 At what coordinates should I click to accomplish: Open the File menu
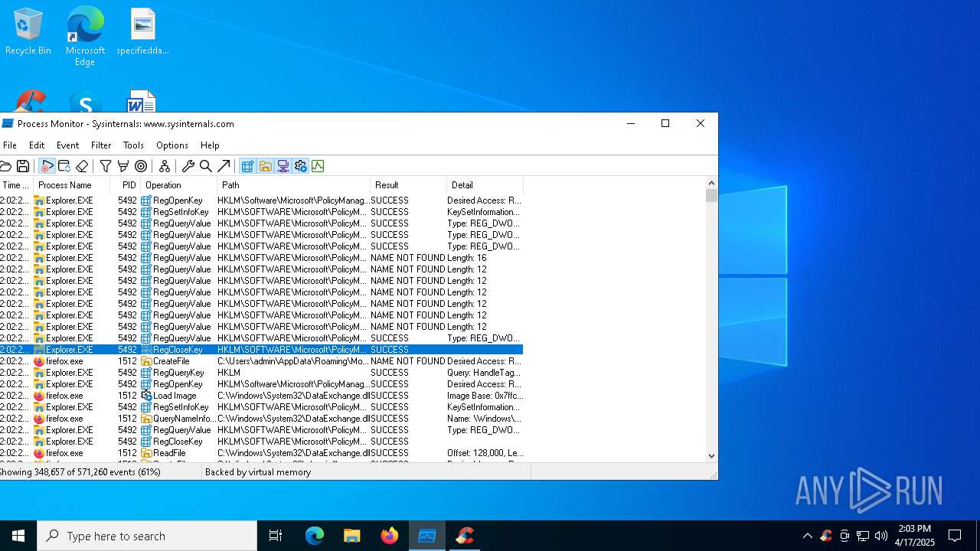click(10, 145)
